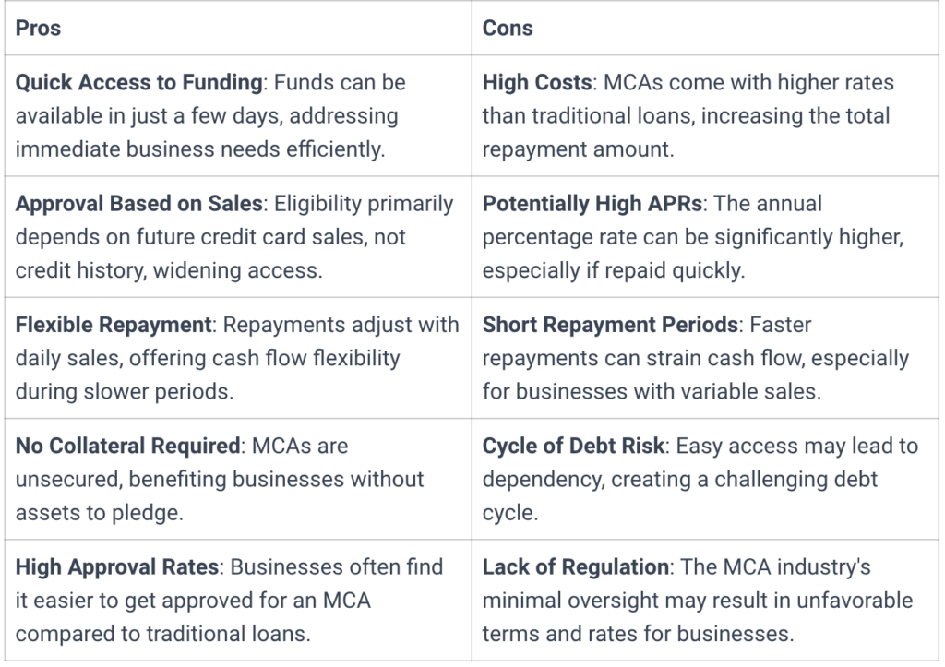Click 'during slower periods' text
This screenshot has width=945, height=667.
point(125,392)
